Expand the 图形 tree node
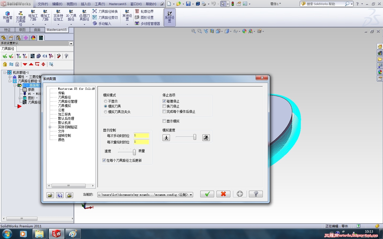 click(20, 98)
